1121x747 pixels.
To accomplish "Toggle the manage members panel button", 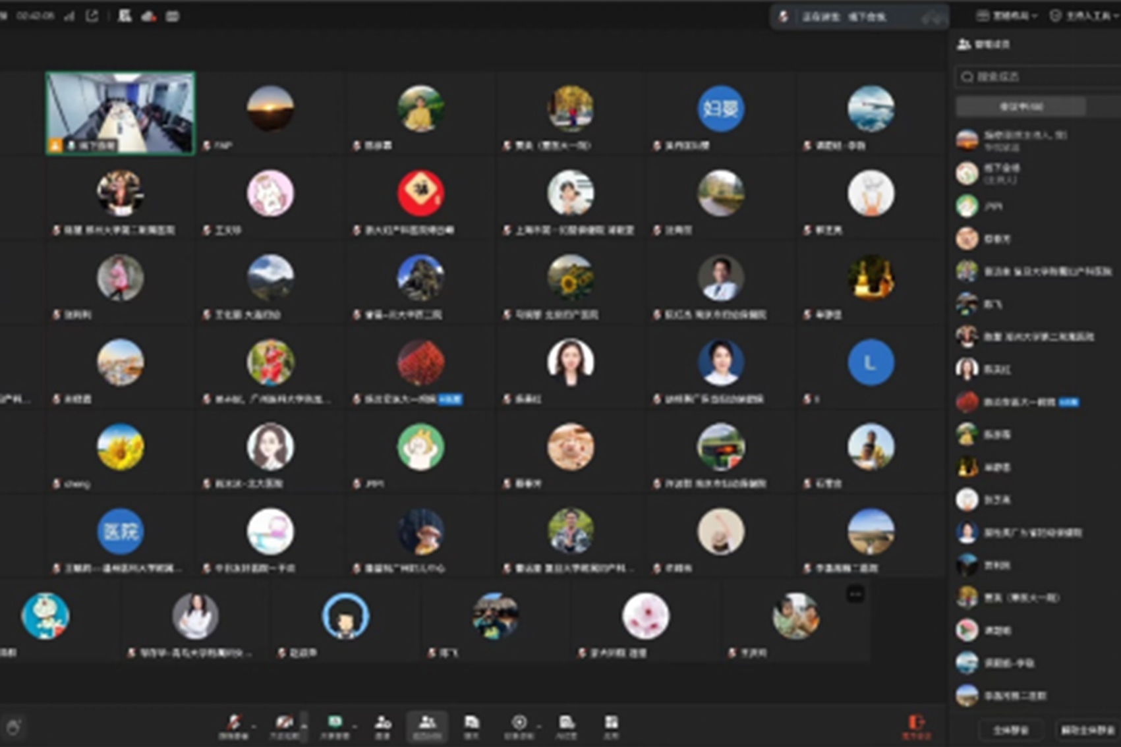I will pyautogui.click(x=427, y=725).
